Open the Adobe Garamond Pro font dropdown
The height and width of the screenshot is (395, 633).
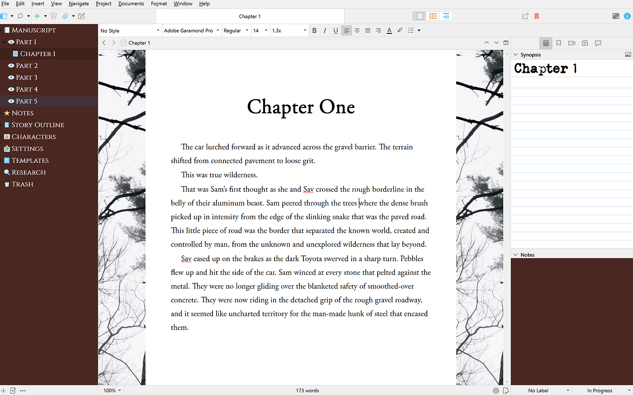point(191,30)
